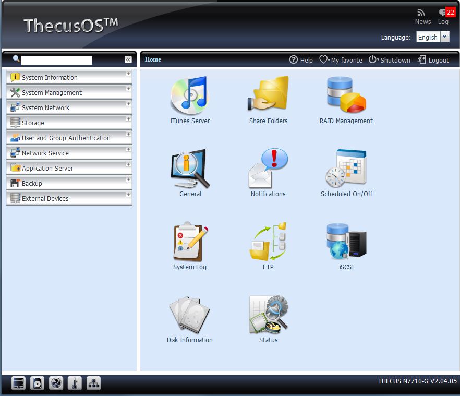Click the search magnifier icon
Image resolution: width=460 pixels, height=396 pixels.
16,59
